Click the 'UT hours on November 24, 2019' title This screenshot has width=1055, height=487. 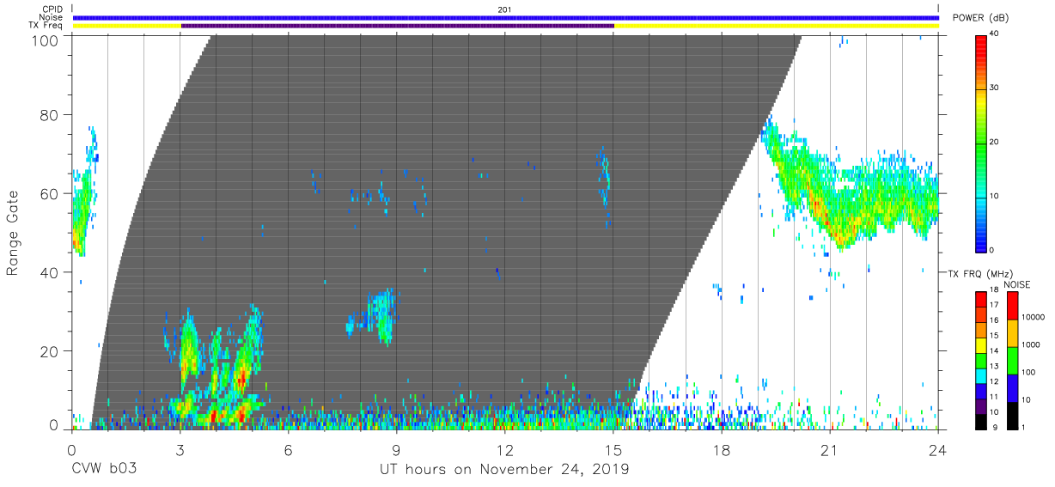(505, 470)
